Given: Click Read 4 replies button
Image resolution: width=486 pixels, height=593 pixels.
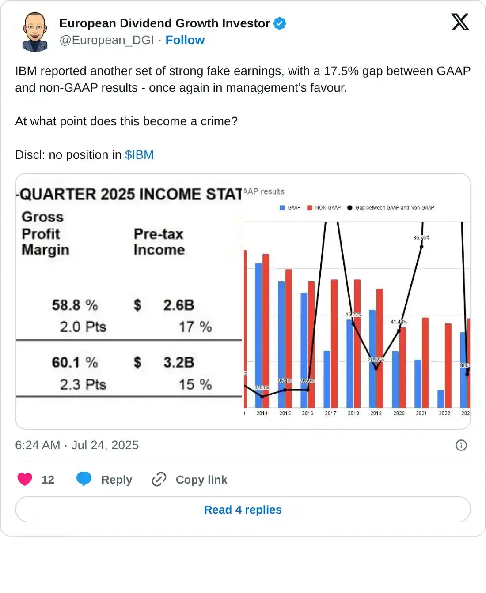Looking at the screenshot, I should (243, 510).
